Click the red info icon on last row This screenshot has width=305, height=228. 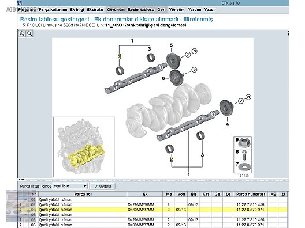click(x=20, y=225)
